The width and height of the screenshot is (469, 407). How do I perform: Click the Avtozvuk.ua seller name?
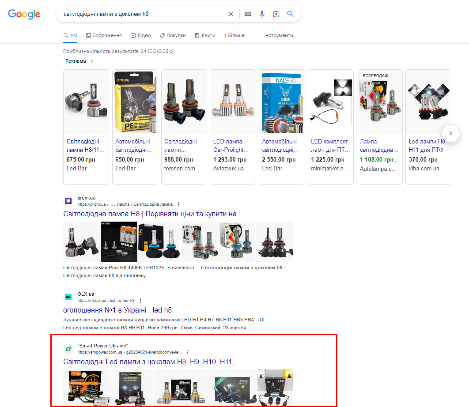[228, 168]
